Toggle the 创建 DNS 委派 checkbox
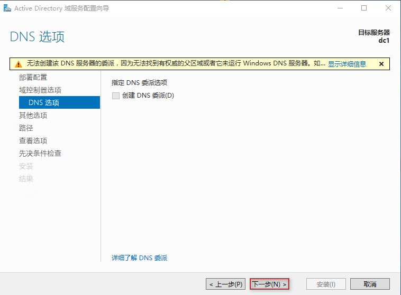401x295 pixels. 116,96
